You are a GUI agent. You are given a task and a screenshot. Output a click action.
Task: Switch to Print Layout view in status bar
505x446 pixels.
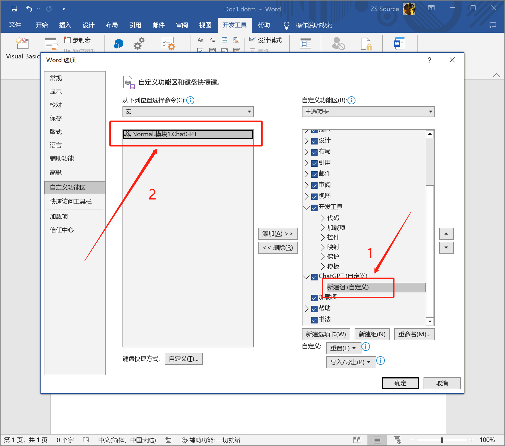coord(377,440)
